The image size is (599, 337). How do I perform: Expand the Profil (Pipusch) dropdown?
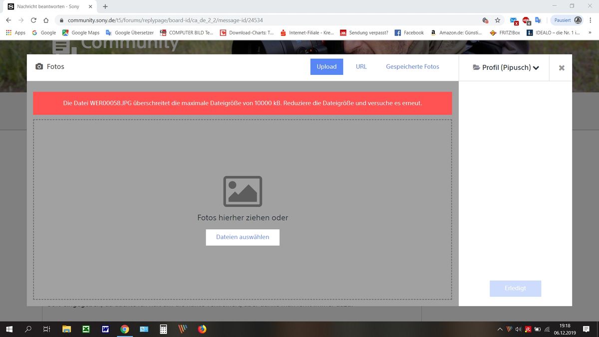coord(506,67)
